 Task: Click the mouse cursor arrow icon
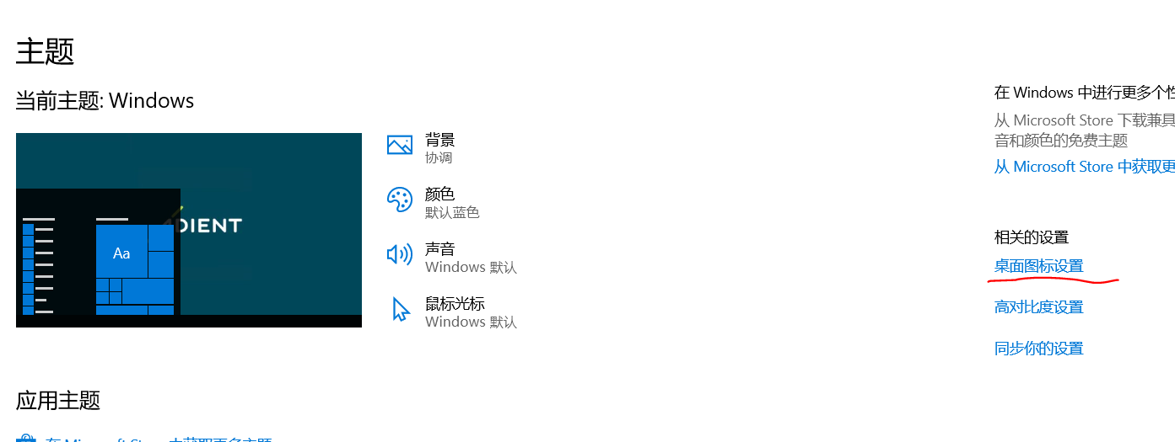(400, 309)
